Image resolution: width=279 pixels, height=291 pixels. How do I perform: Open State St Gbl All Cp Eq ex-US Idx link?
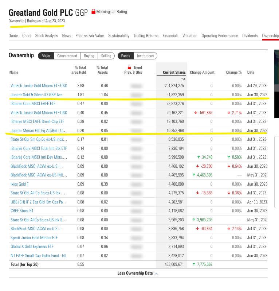pos(38,193)
